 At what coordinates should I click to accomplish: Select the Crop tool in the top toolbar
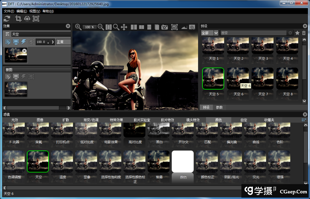(x=18, y=19)
